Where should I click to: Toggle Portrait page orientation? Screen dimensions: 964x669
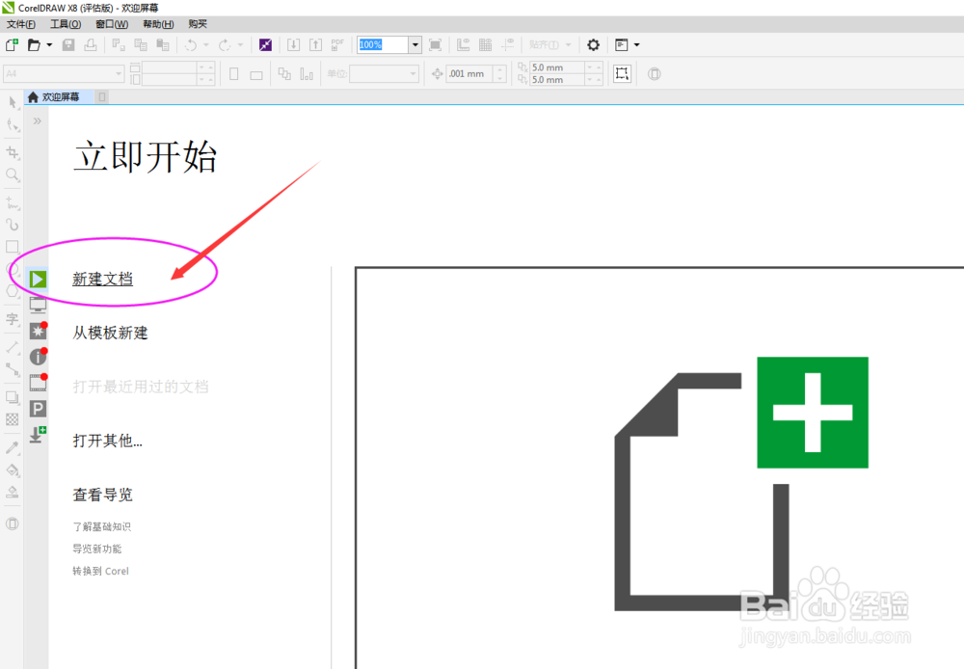233,74
